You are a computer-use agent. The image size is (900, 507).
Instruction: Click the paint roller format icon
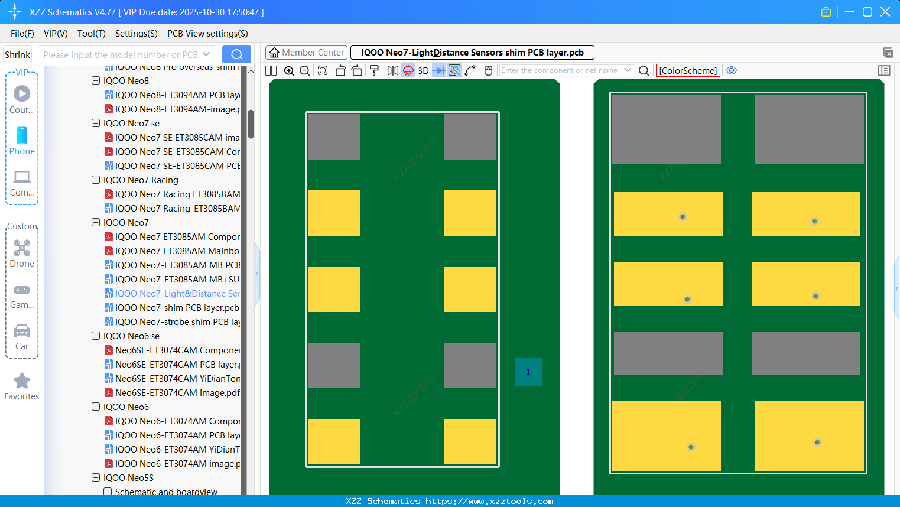(374, 71)
